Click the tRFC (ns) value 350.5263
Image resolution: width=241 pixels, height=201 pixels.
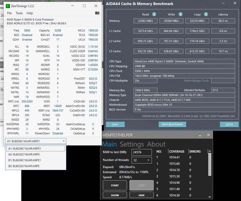click(27, 101)
